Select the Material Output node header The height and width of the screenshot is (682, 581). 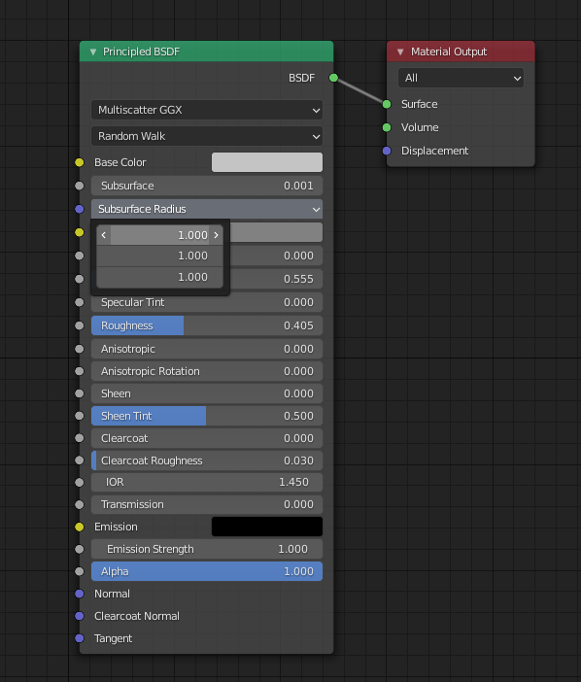click(461, 51)
